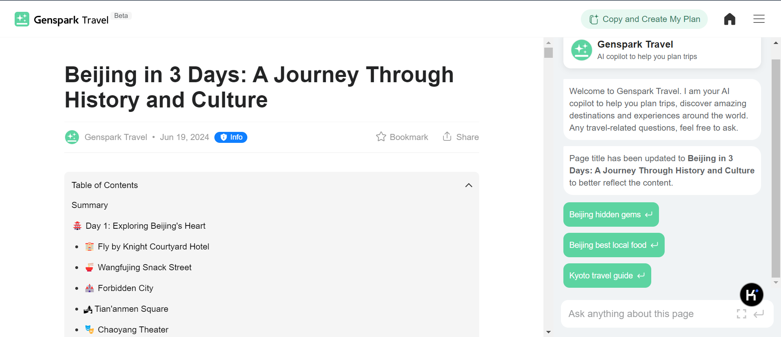Collapse the Table of Contents chevron
The height and width of the screenshot is (337, 781).
(469, 185)
